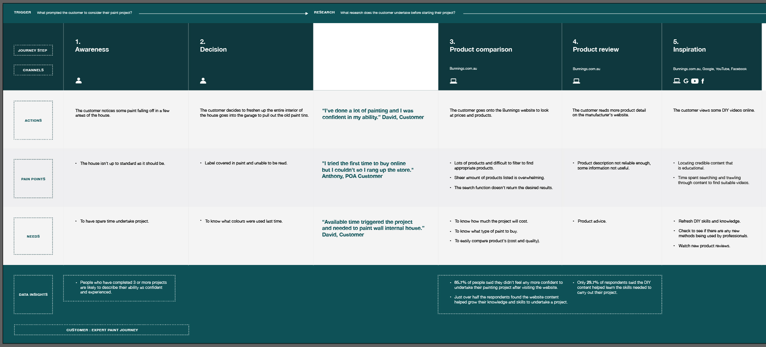The height and width of the screenshot is (347, 766).
Task: Click the YouTube icon in Inspiration channels
Action: tap(695, 81)
